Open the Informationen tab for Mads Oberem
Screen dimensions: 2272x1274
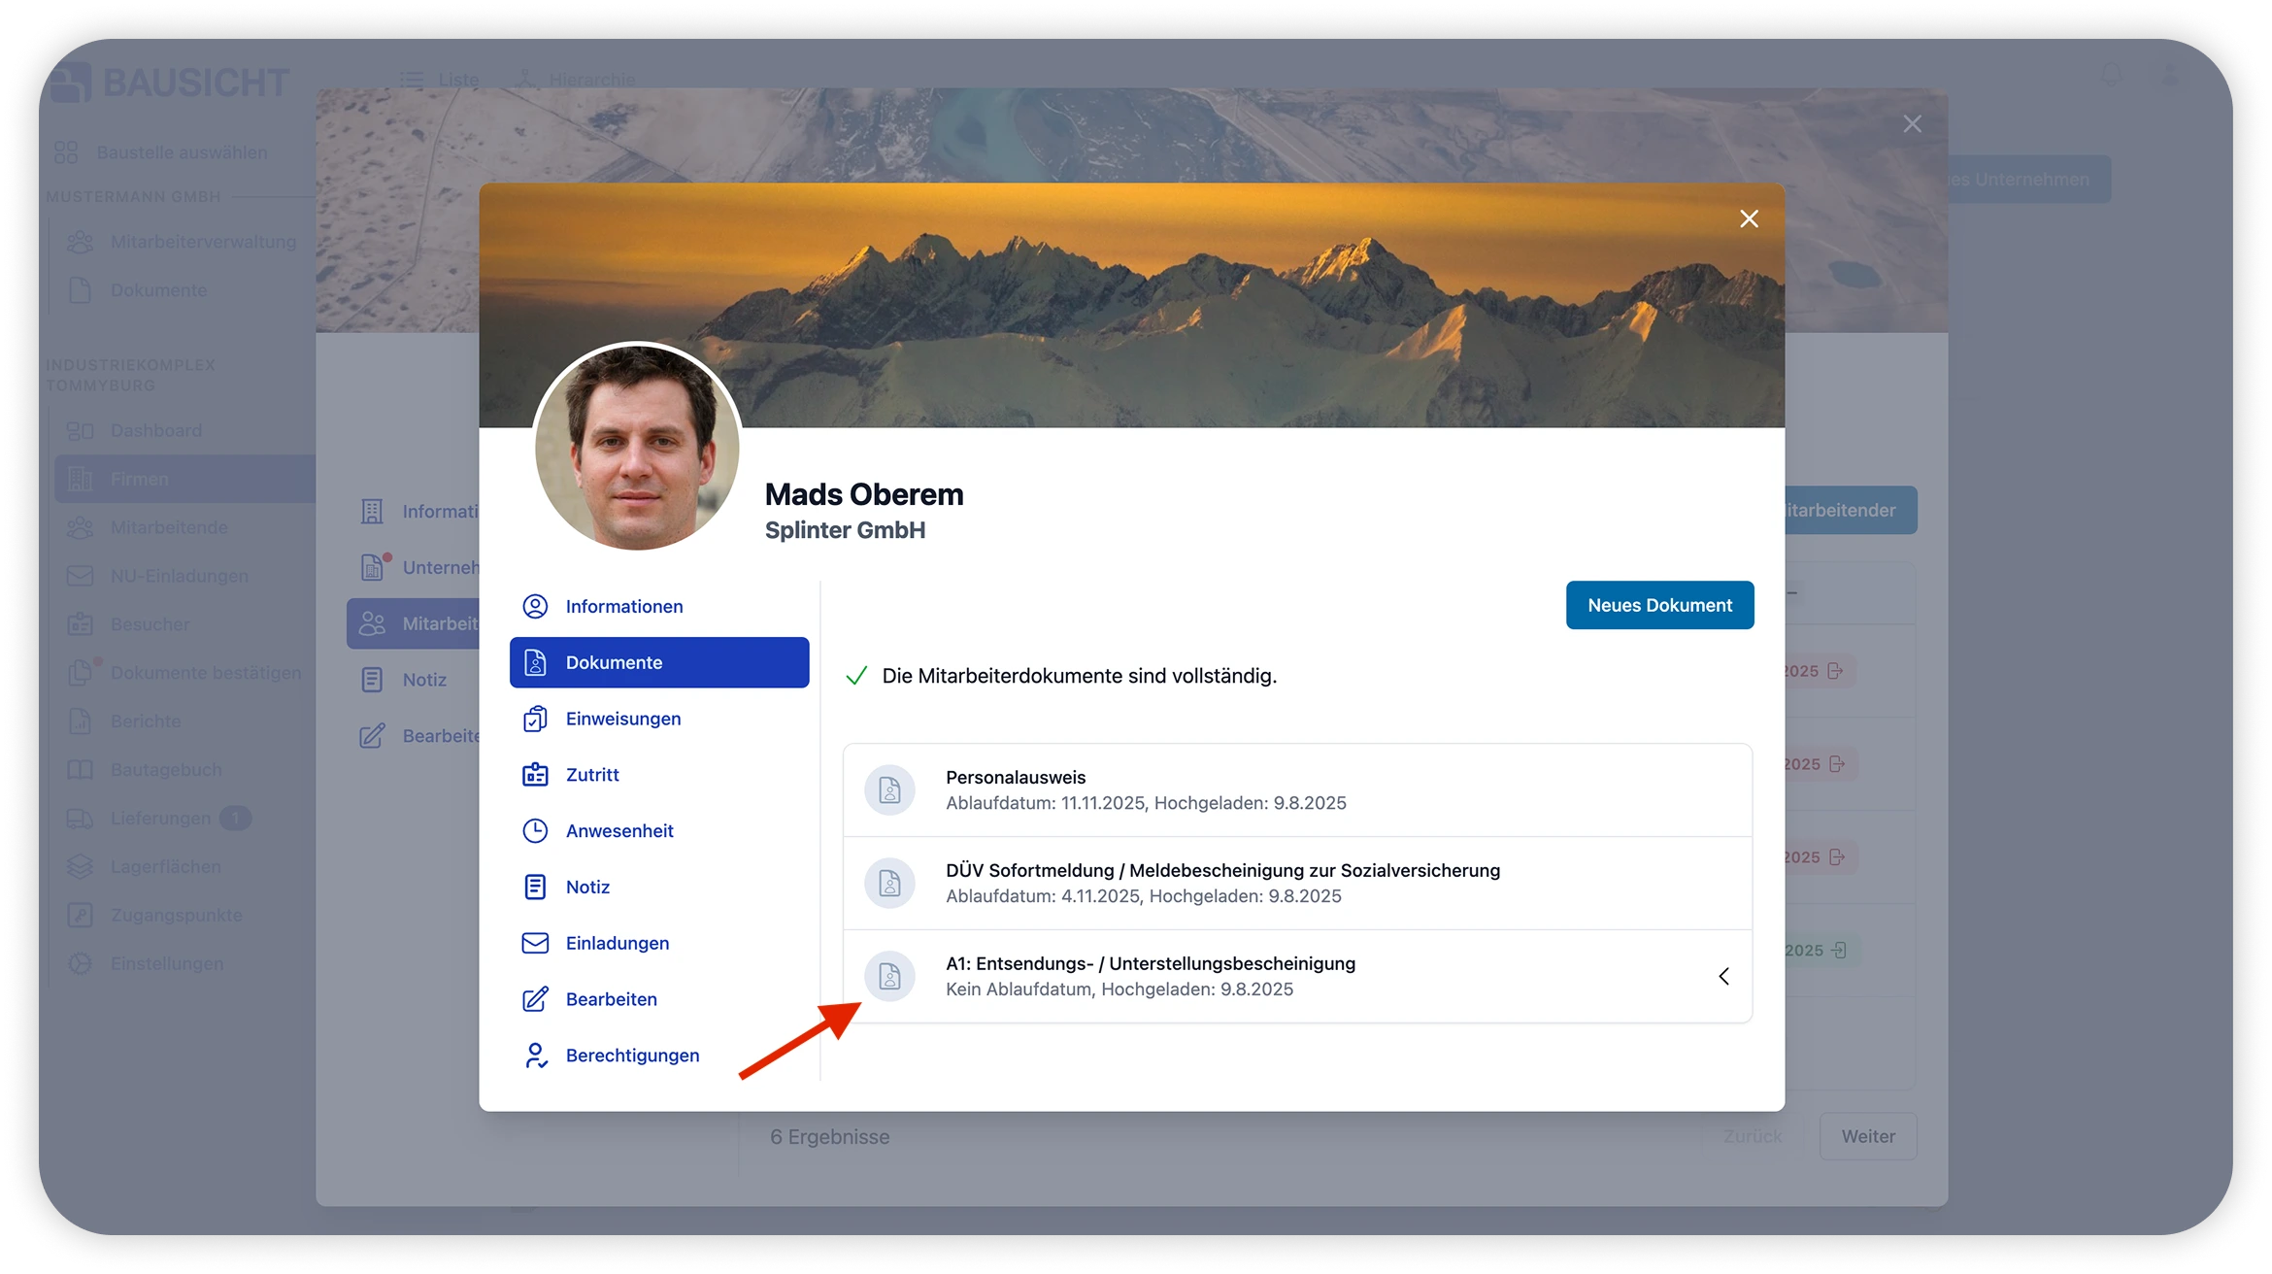[658, 606]
